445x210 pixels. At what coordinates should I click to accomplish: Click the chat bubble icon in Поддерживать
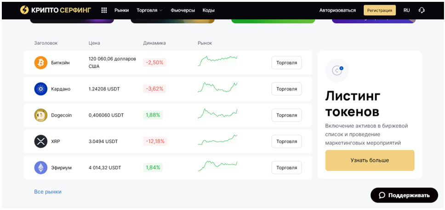click(x=382, y=195)
